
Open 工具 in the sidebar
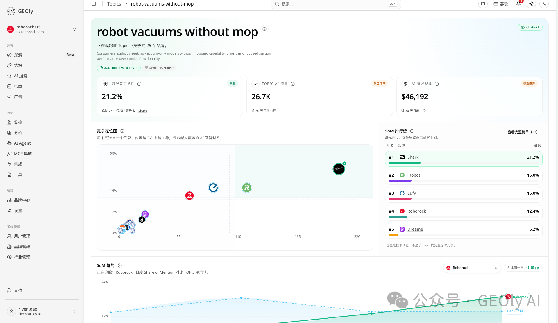[42, 175]
